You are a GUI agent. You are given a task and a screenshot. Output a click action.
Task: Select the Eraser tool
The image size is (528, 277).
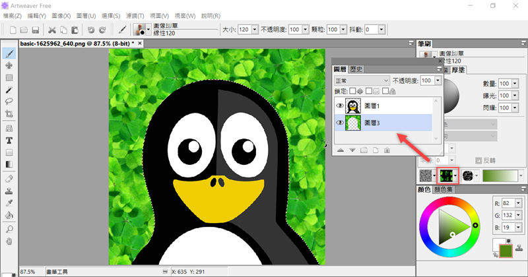pos(9,179)
